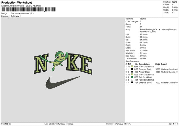The width and height of the screenshot is (179, 126).
Task: Select the "Amber Black" description
Action: tap(144, 72)
